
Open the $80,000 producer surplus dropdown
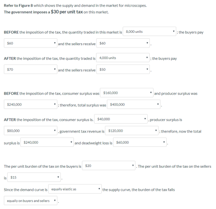tap(30, 131)
